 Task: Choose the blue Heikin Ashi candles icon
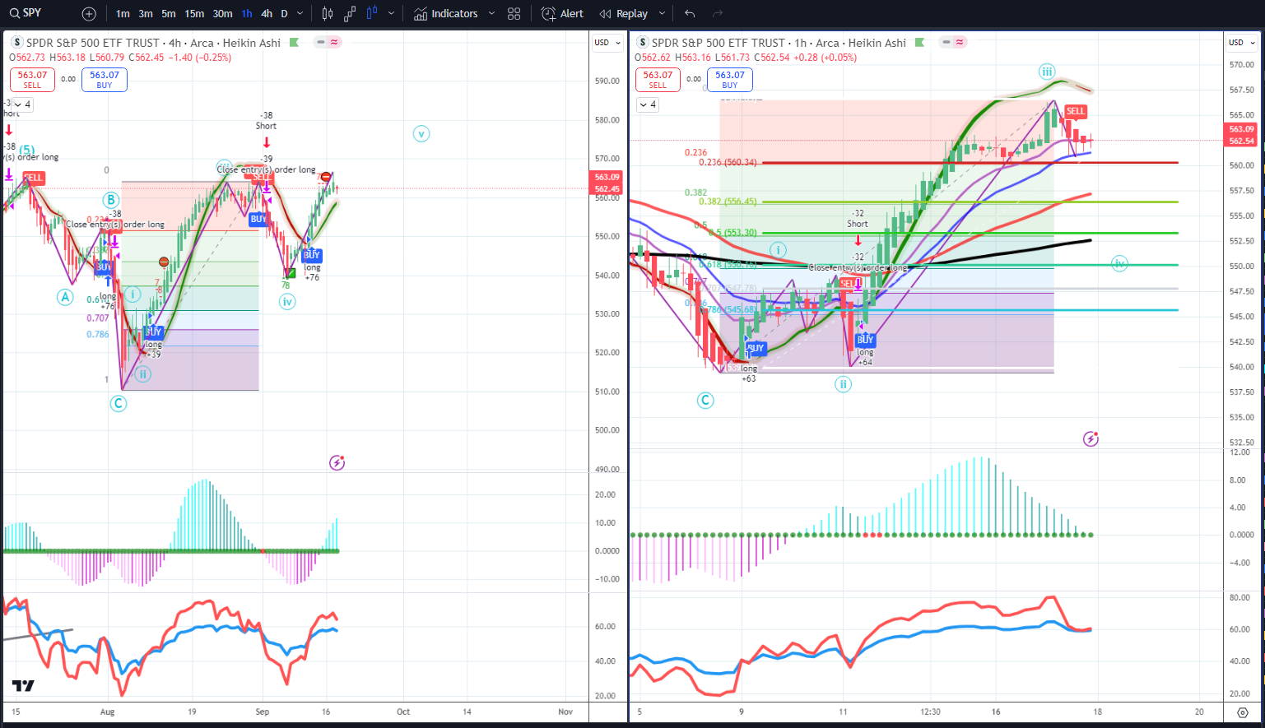(x=372, y=14)
